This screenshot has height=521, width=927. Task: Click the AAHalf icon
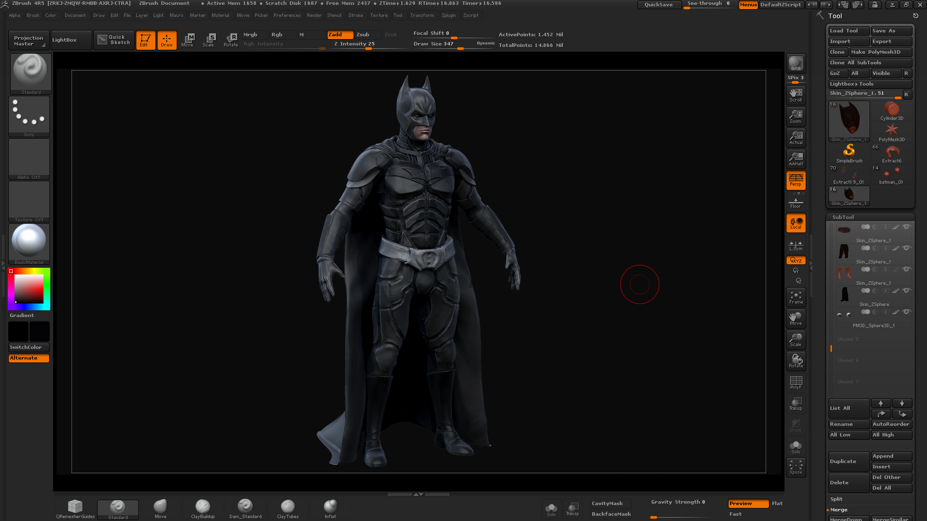point(796,159)
